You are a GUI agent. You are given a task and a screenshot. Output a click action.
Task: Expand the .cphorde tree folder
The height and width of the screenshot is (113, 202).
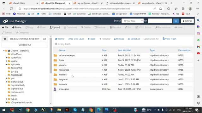point(7,65)
